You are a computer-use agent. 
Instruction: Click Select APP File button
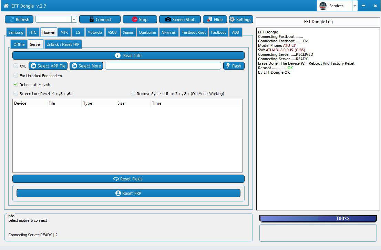[x=48, y=66]
